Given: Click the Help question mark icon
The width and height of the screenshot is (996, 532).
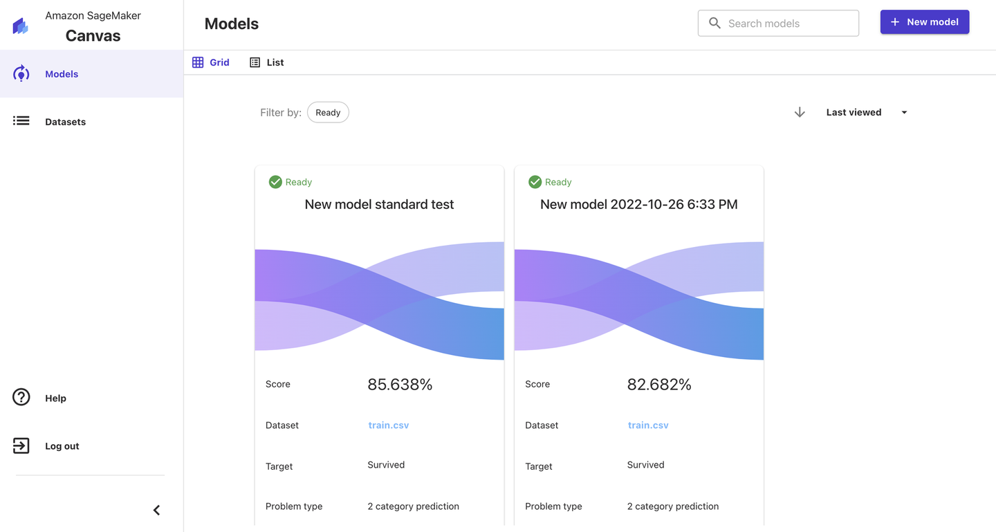Looking at the screenshot, I should [21, 397].
